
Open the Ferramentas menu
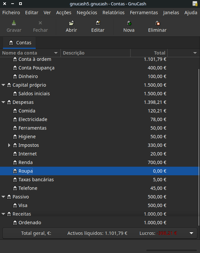[144, 13]
